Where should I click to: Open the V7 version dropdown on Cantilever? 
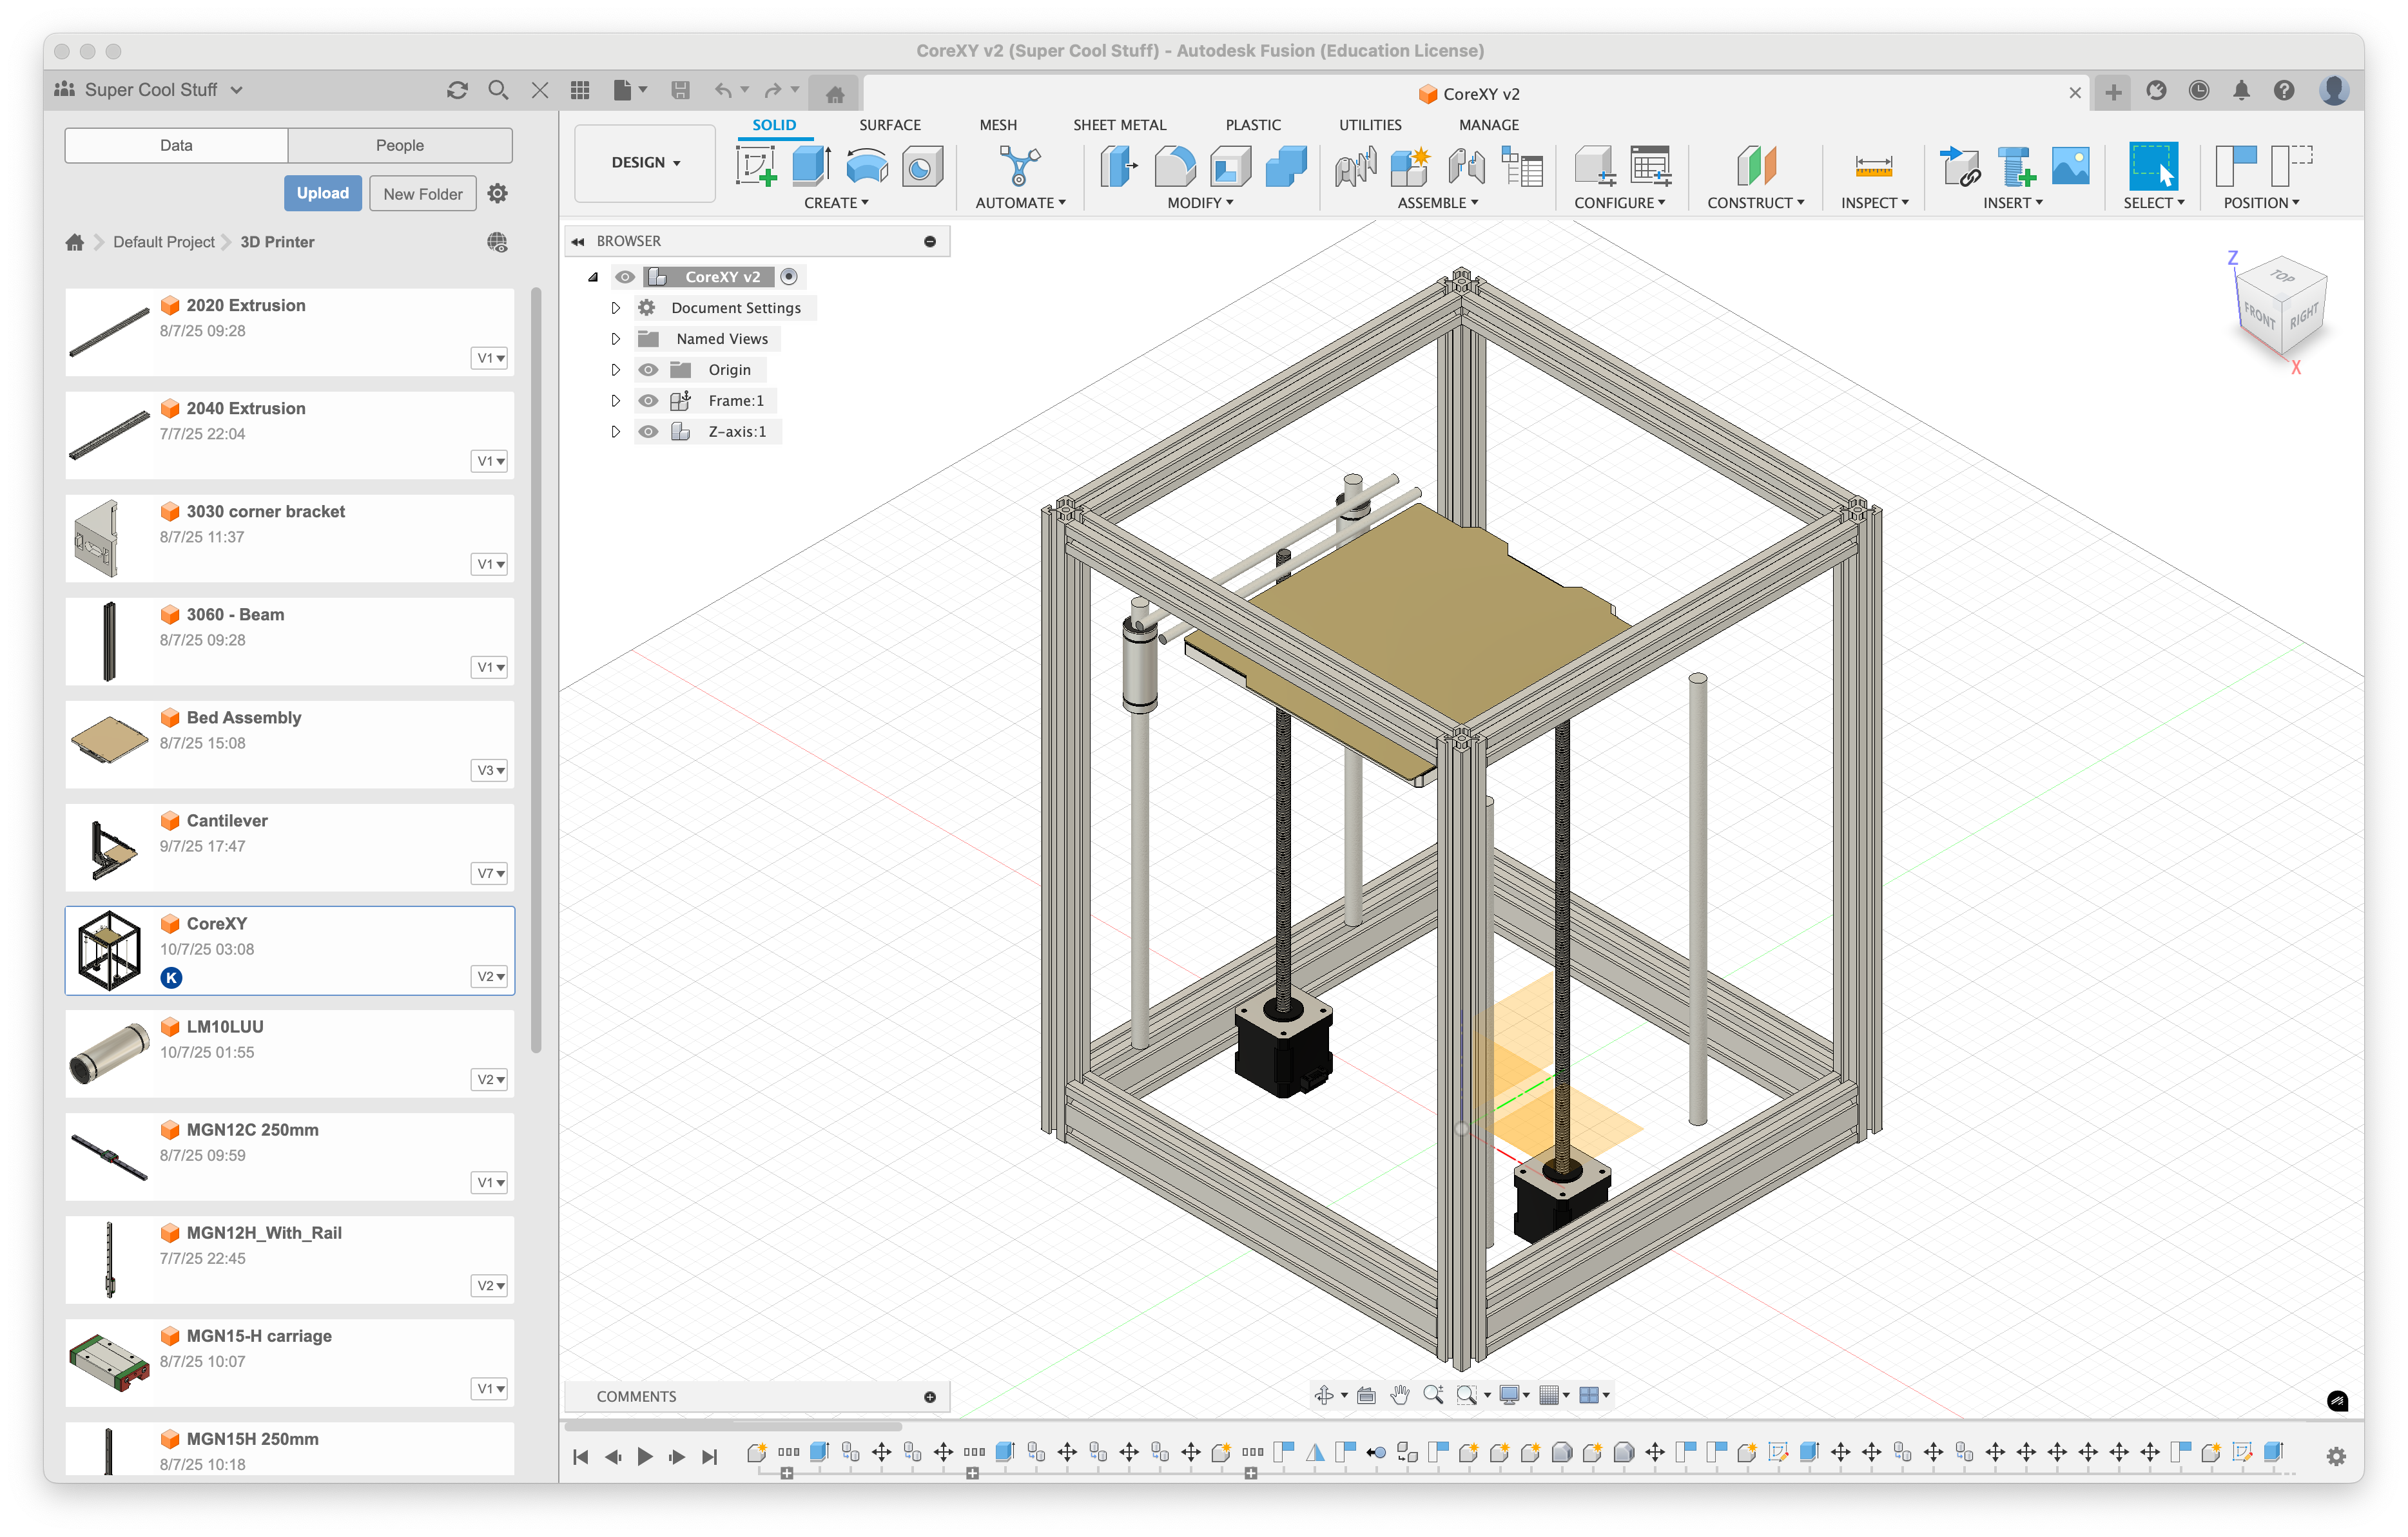pyautogui.click(x=489, y=874)
